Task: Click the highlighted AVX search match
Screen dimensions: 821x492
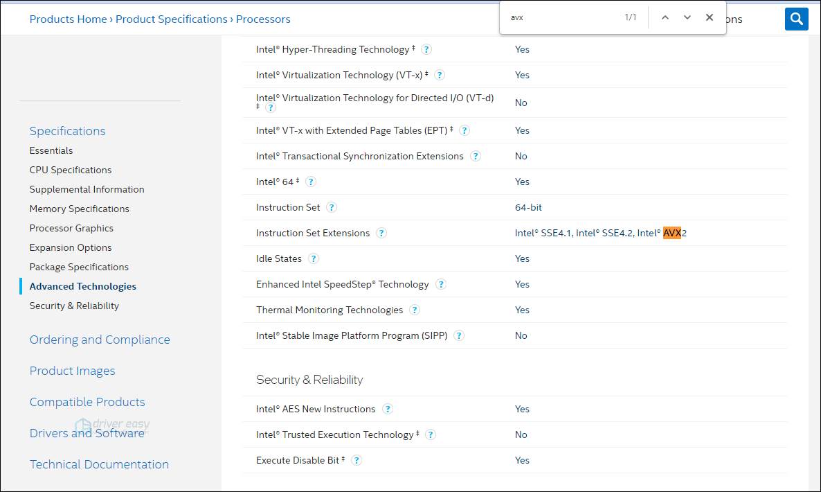Action: (x=671, y=233)
